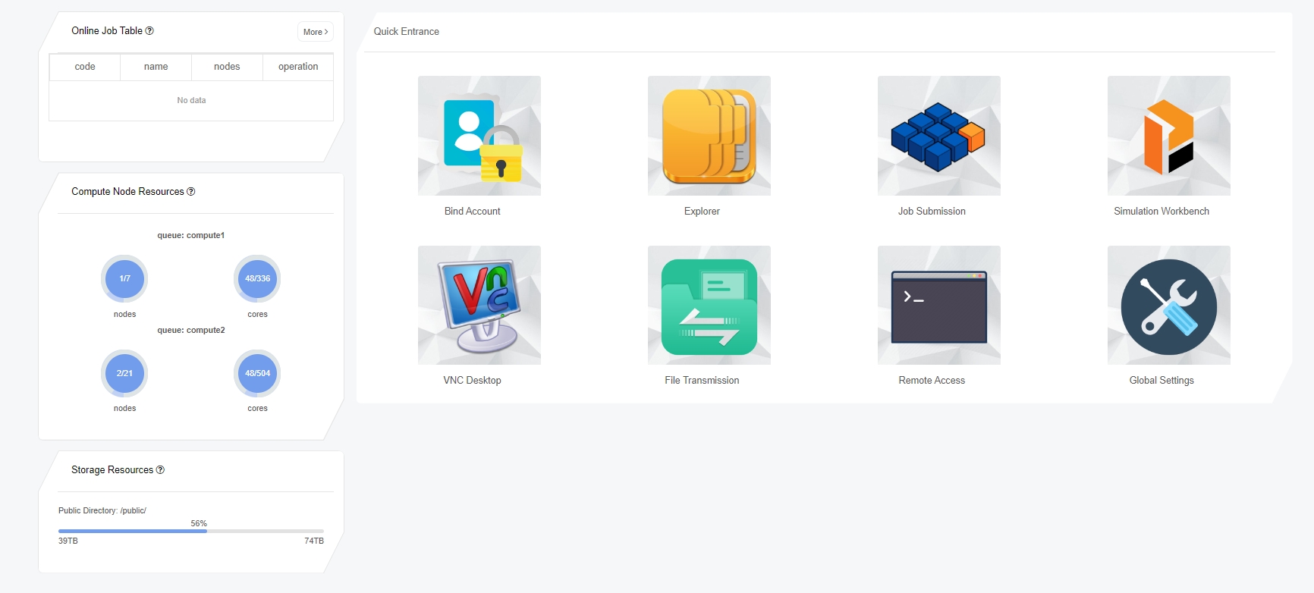
Task: Click the nodes column header
Action: tap(227, 67)
